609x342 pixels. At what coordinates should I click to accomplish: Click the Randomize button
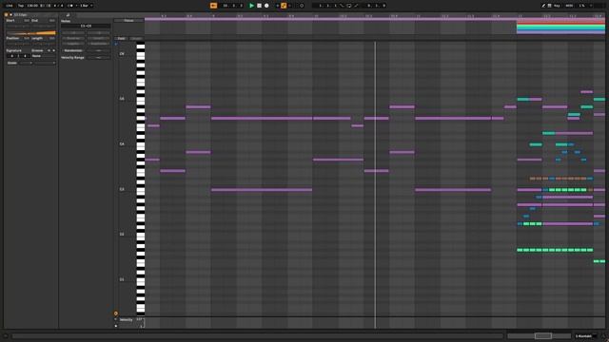click(73, 50)
